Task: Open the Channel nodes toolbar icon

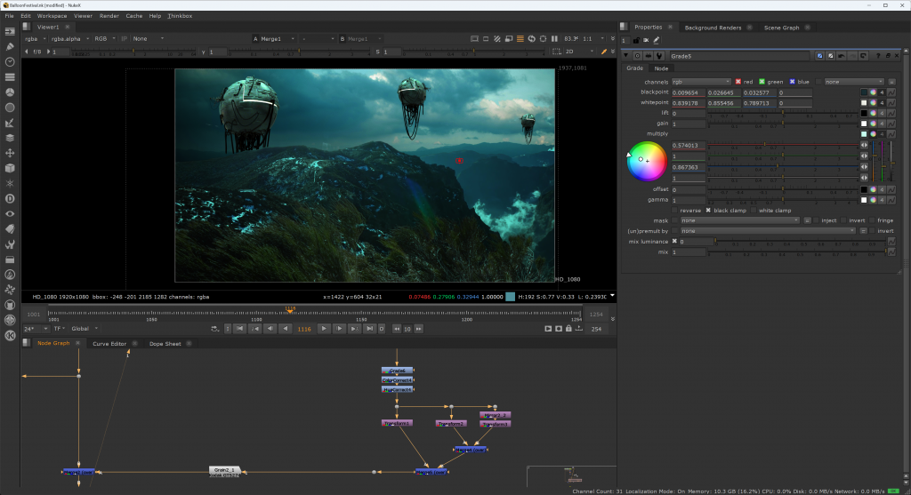Action: click(x=10, y=76)
